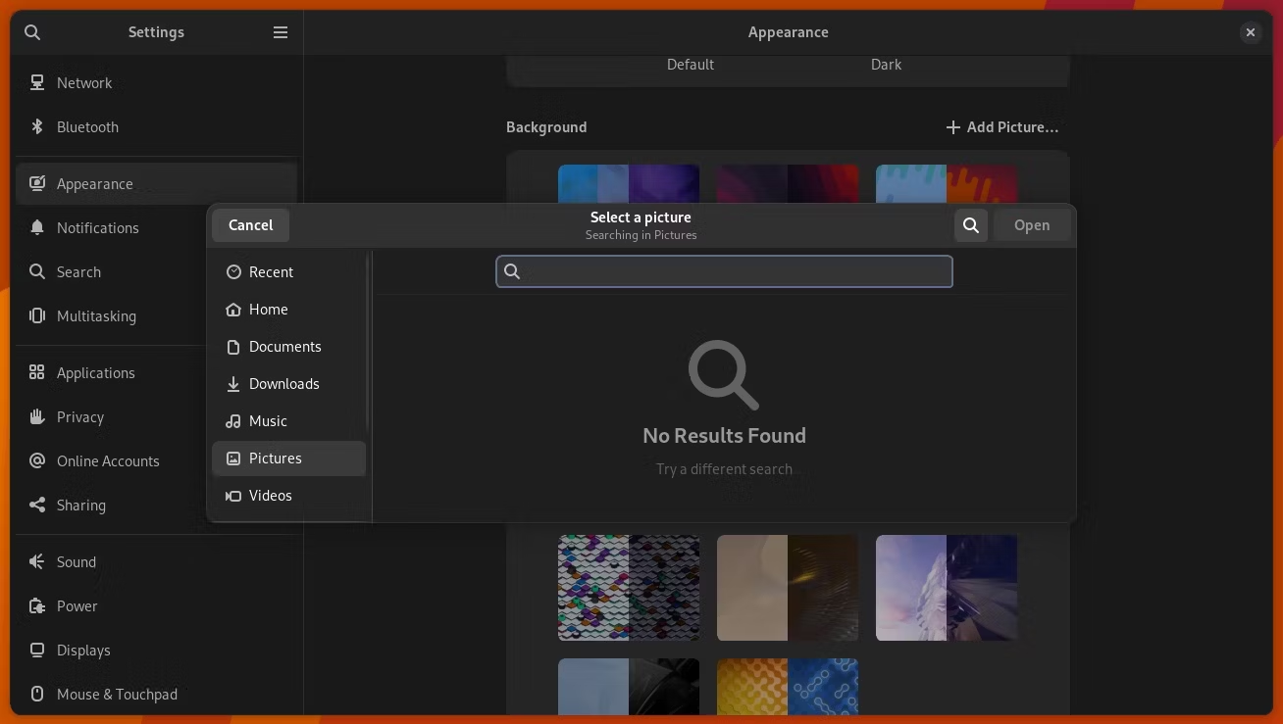Cancel the Select a picture dialog
The width and height of the screenshot is (1283, 724).
click(x=251, y=225)
